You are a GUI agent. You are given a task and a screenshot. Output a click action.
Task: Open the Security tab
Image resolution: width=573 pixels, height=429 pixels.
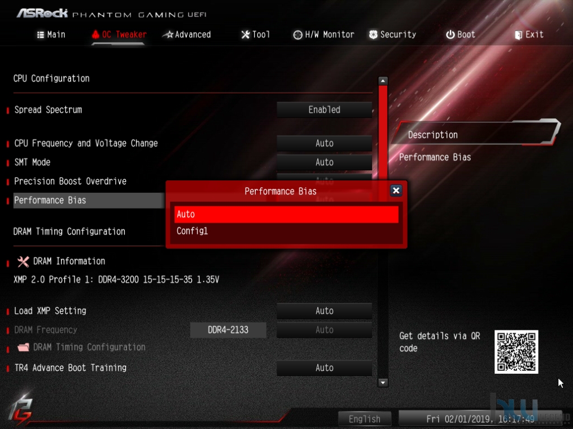tap(392, 34)
